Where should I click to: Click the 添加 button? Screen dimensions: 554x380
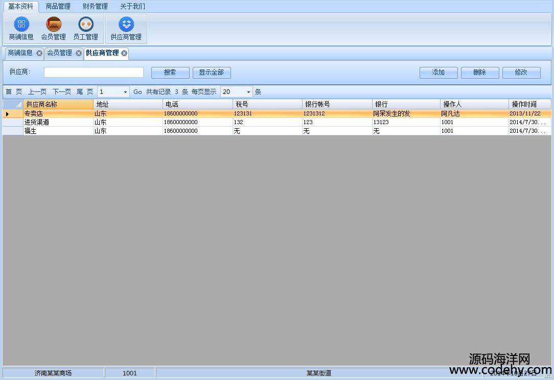pos(438,73)
